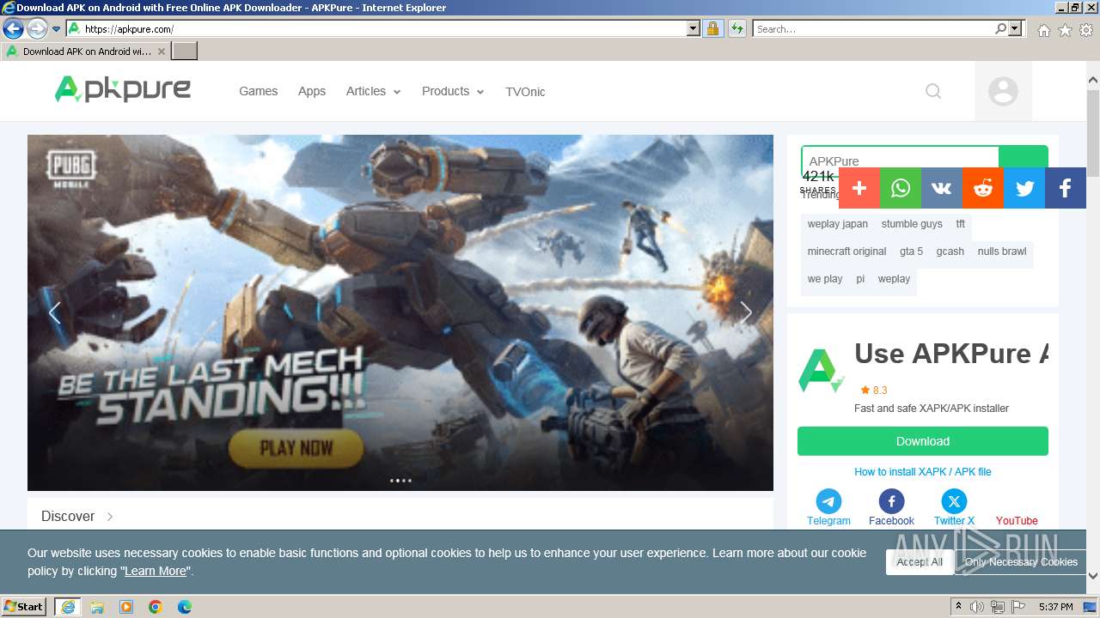1100x618 pixels.
Task: Select the 'nulls brawl' trending tag
Action: [x=1002, y=251]
